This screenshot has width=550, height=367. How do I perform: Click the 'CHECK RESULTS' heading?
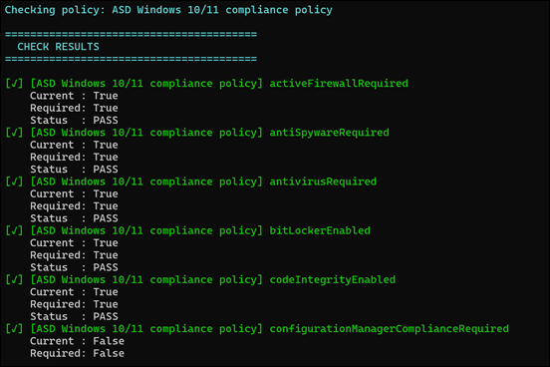[58, 47]
